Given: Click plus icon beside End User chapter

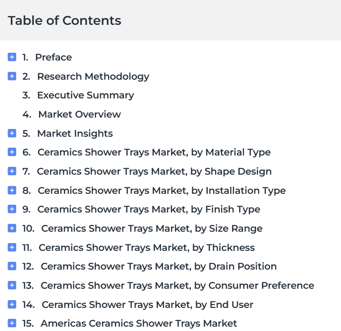Looking at the screenshot, I should tap(12, 304).
